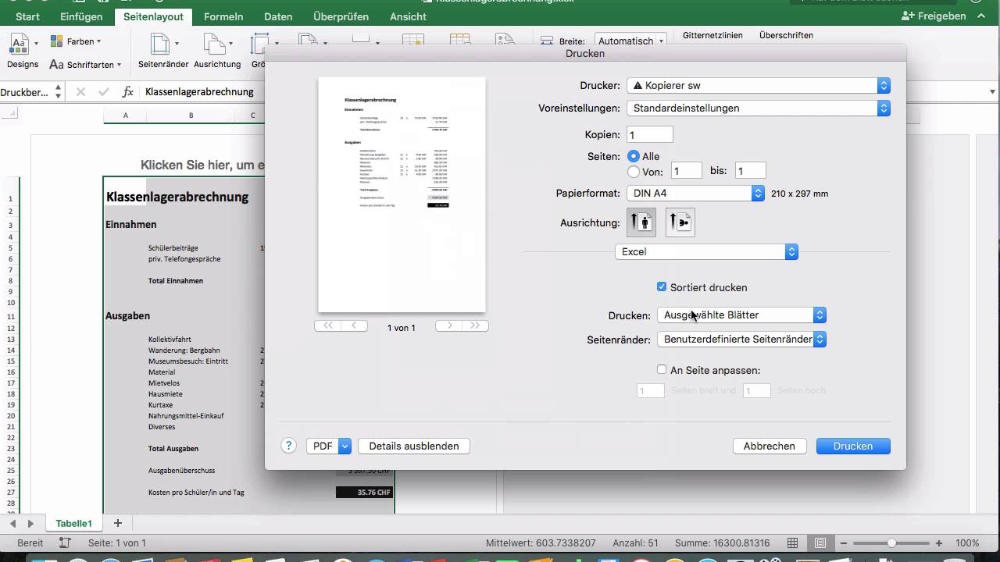Add a new sheet tab
The width and height of the screenshot is (1000, 562).
118,523
